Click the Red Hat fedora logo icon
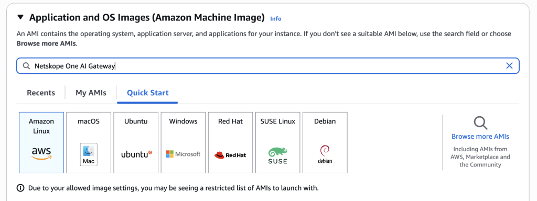The width and height of the screenshot is (537, 201). pyautogui.click(x=231, y=155)
